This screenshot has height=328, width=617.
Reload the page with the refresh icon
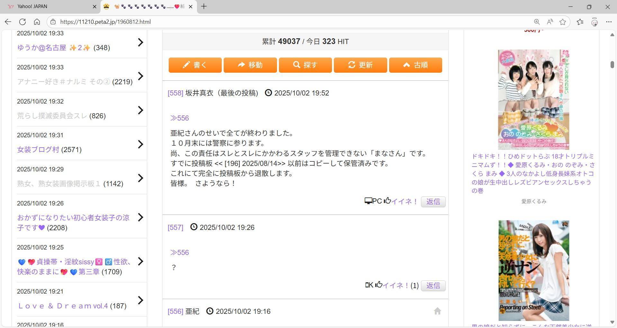click(x=22, y=22)
